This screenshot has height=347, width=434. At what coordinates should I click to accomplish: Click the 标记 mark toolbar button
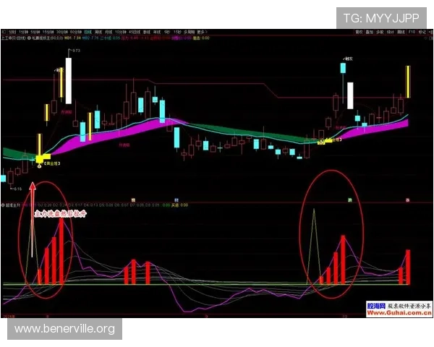click(422, 33)
